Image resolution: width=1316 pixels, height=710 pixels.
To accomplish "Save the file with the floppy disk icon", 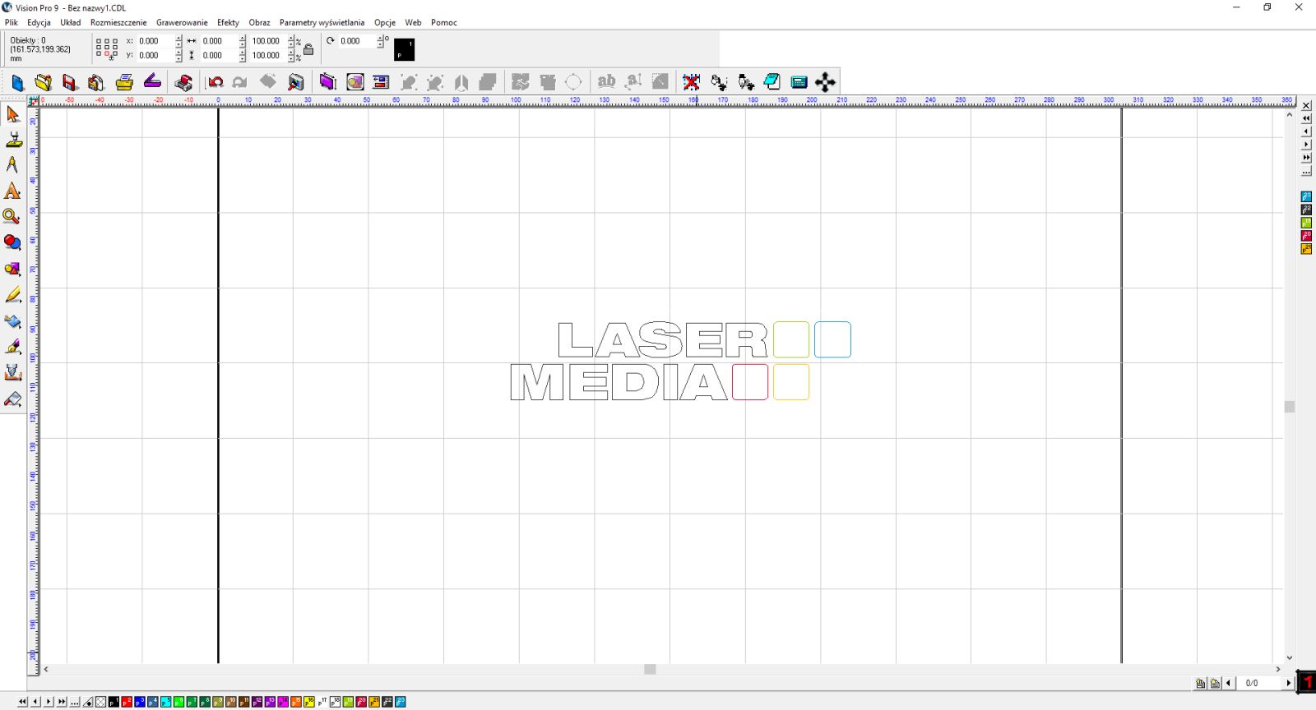I will click(70, 82).
